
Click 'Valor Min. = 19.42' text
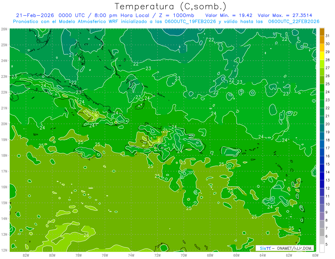point(229,15)
